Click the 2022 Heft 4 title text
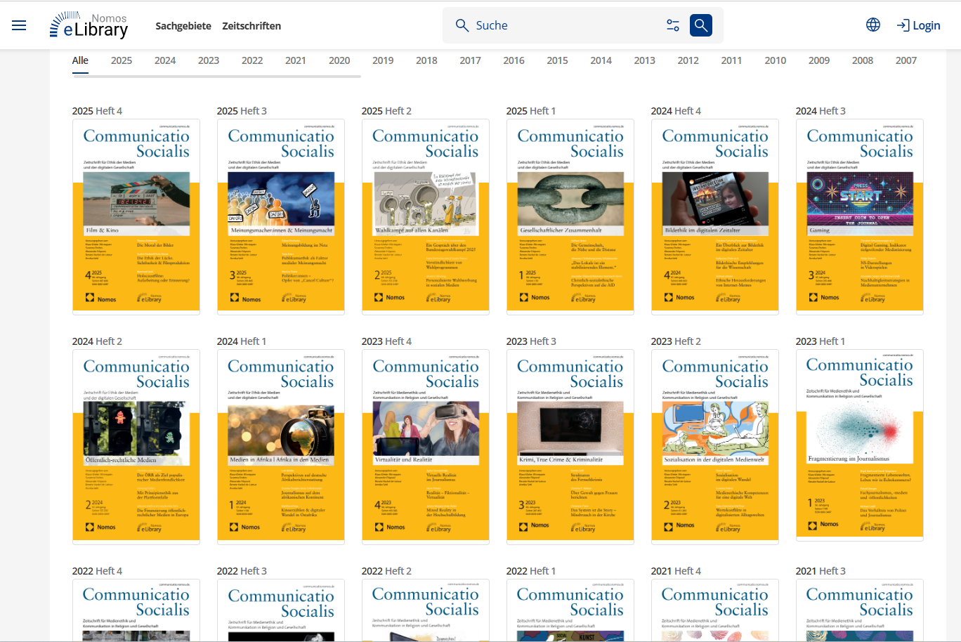The width and height of the screenshot is (961, 642). click(97, 571)
